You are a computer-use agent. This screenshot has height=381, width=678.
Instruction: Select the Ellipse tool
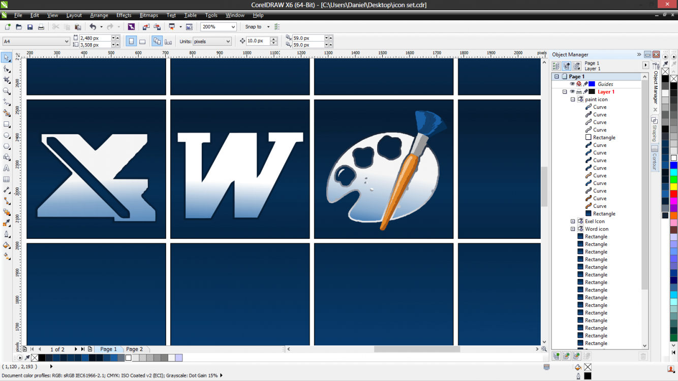point(7,135)
